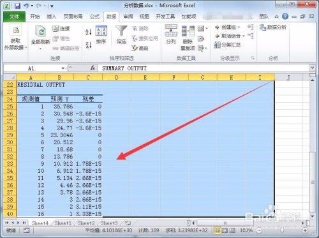The image size is (319, 238).
Task: Open the Group (创建组) dropdown arrow
Action: pos(239,27)
